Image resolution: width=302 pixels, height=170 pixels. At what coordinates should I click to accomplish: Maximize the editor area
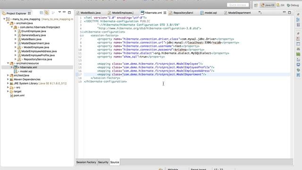(289, 13)
